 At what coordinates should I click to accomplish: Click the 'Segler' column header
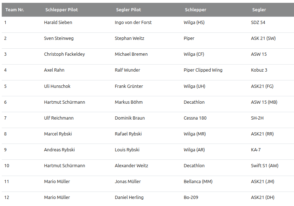pos(259,10)
